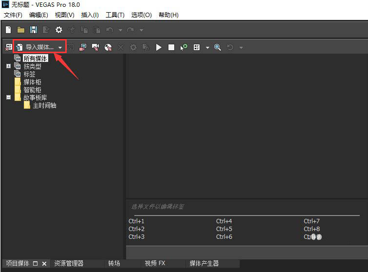Open the 编辑(E) menu
368x272 pixels.
(x=38, y=15)
